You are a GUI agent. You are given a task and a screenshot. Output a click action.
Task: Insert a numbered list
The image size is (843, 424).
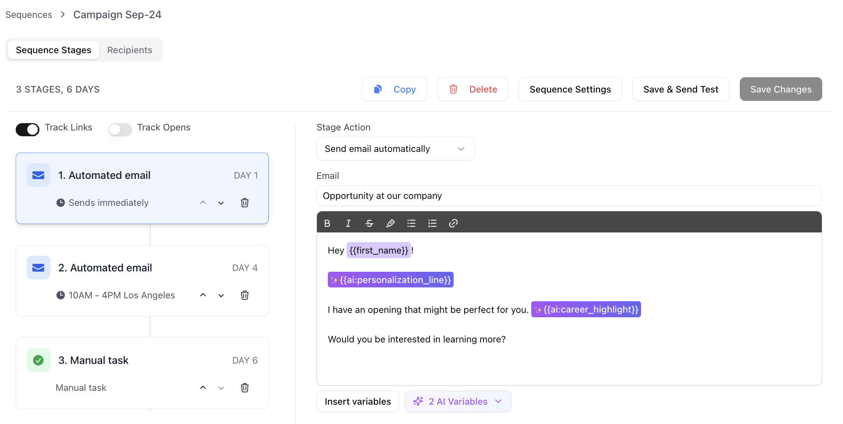click(x=432, y=223)
